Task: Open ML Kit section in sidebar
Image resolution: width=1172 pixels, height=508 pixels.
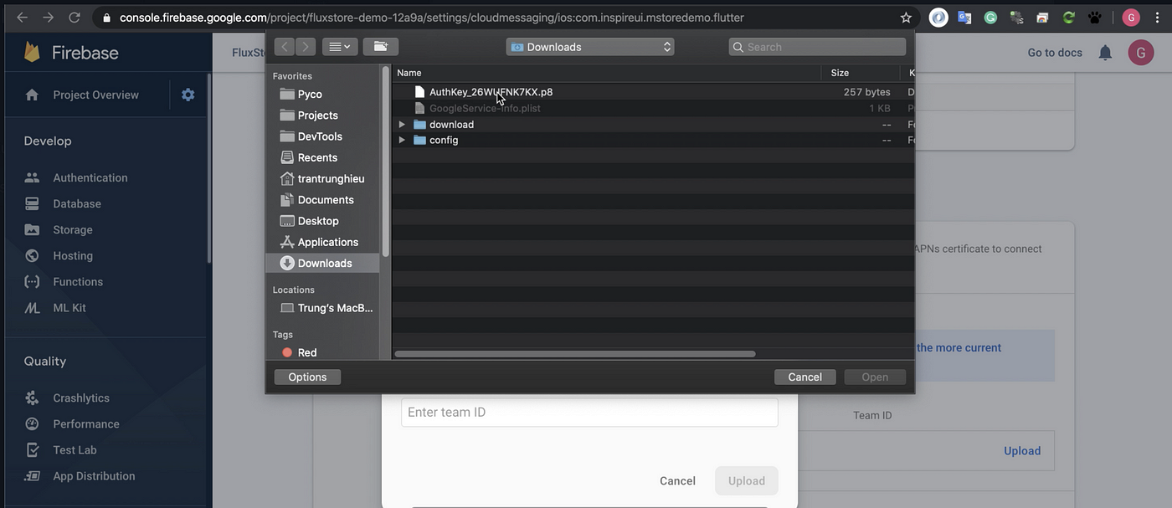Action: tap(69, 307)
